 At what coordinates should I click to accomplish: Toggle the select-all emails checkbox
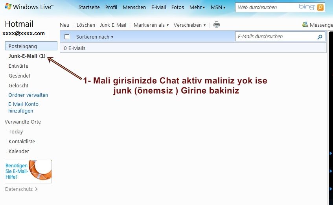tap(67, 37)
